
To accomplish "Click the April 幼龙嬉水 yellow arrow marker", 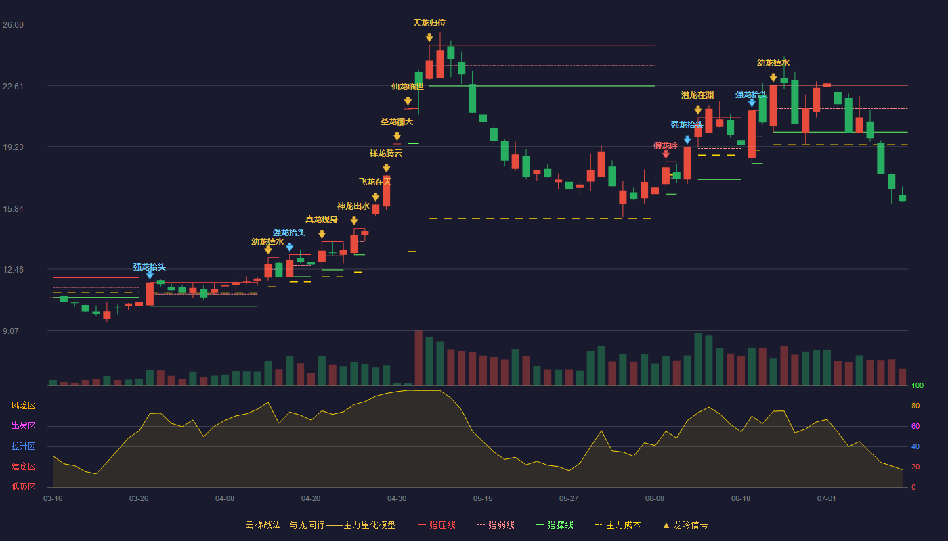I will (x=267, y=250).
